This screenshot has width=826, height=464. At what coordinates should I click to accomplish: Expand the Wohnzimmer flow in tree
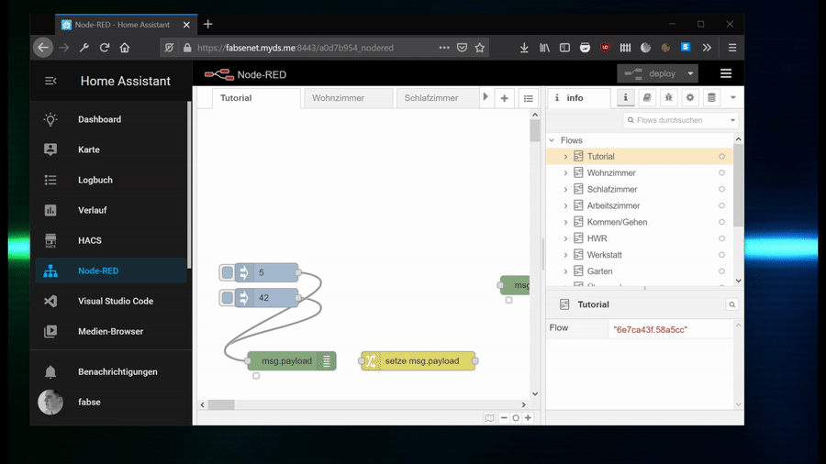tap(565, 173)
